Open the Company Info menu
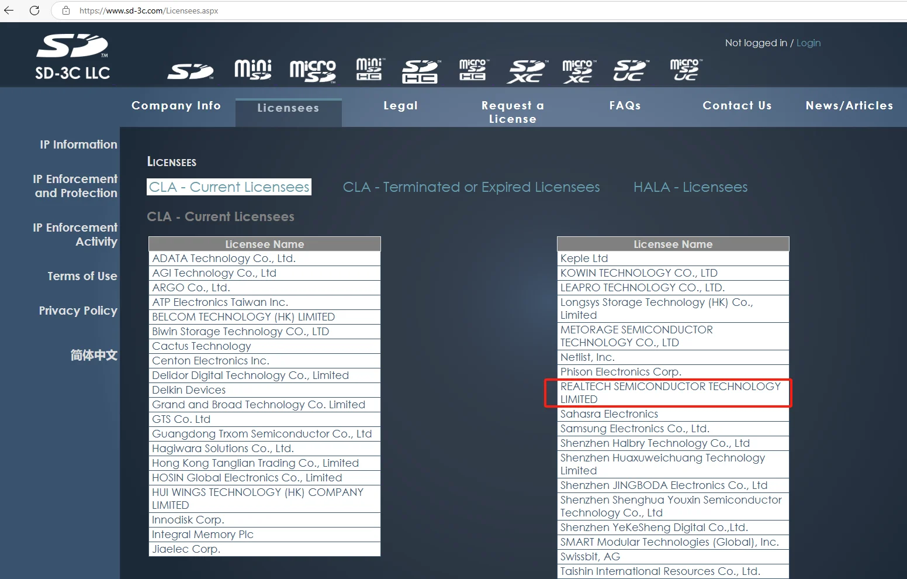This screenshot has width=907, height=579. [176, 105]
